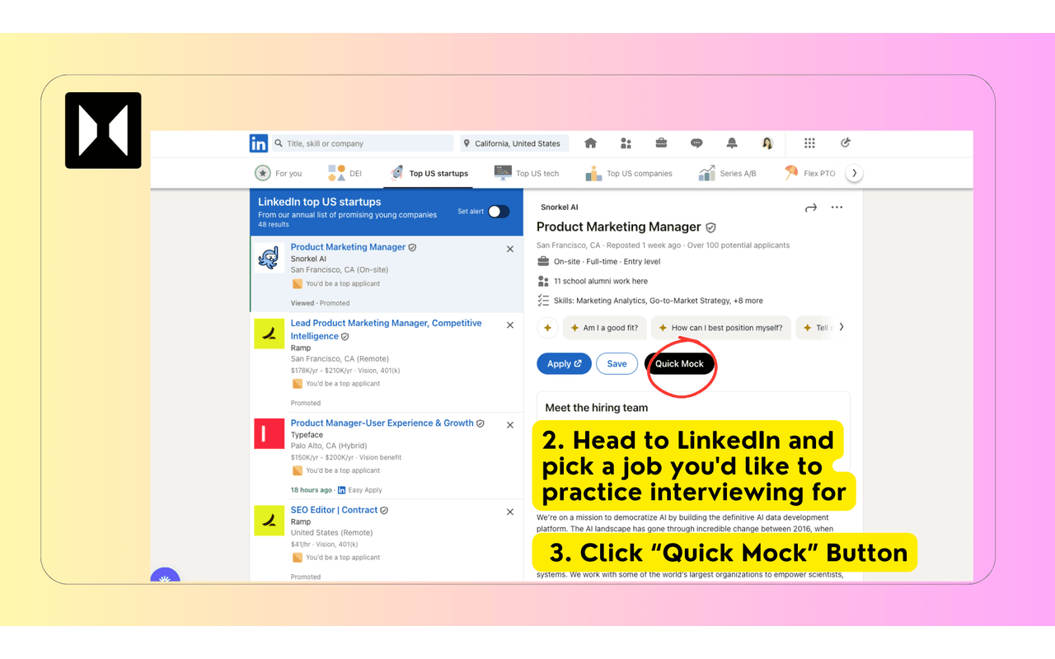Click the red Typeface company logo

point(269,433)
